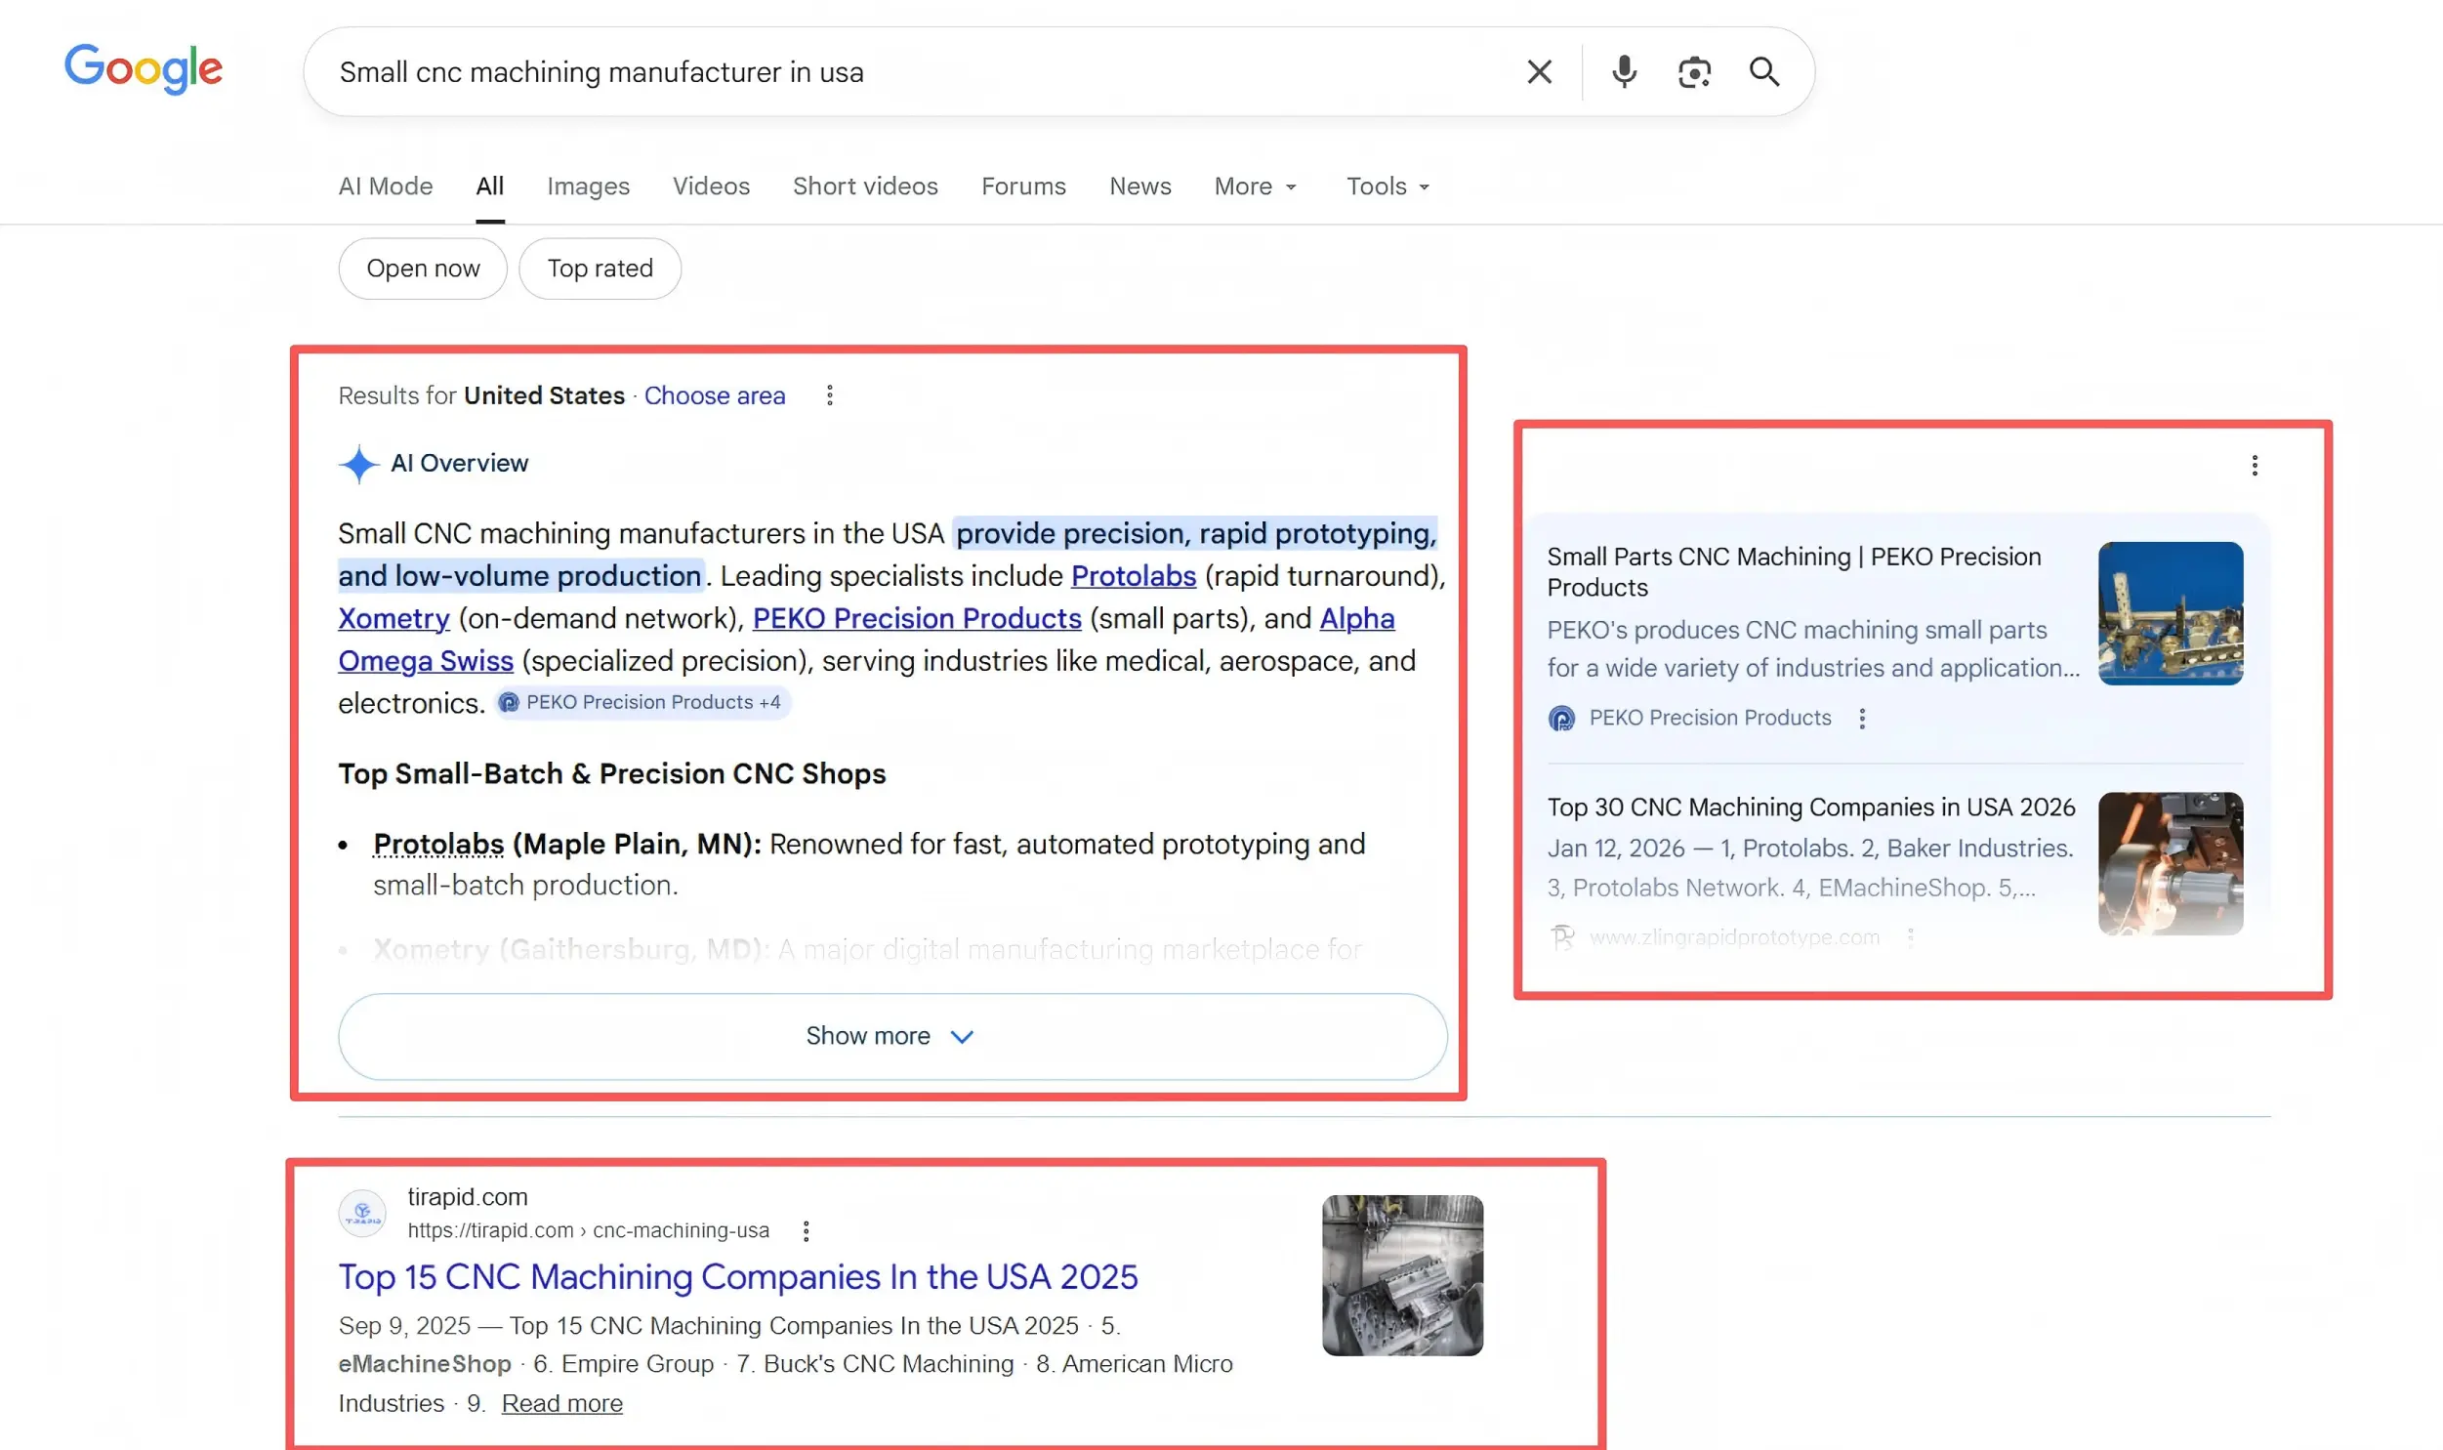The image size is (2443, 1450).
Task: Click the Google logo
Action: coord(144,69)
